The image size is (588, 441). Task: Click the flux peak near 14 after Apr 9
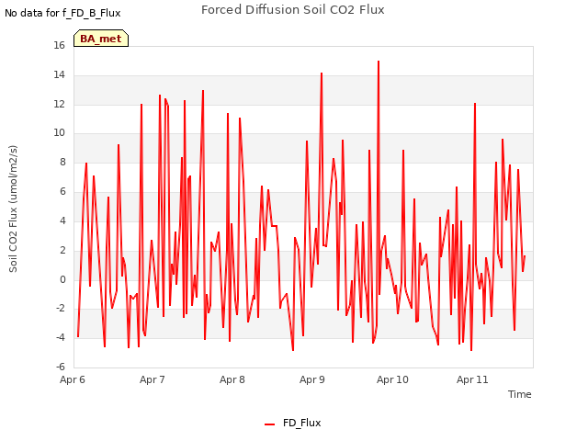[x=322, y=73]
